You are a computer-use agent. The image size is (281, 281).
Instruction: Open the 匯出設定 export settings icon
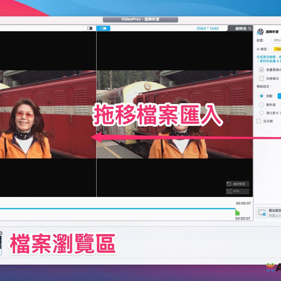pos(262,213)
